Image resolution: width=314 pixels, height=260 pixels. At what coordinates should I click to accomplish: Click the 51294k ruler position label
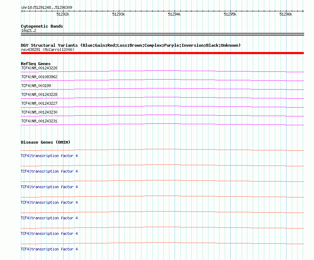coord(174,14)
